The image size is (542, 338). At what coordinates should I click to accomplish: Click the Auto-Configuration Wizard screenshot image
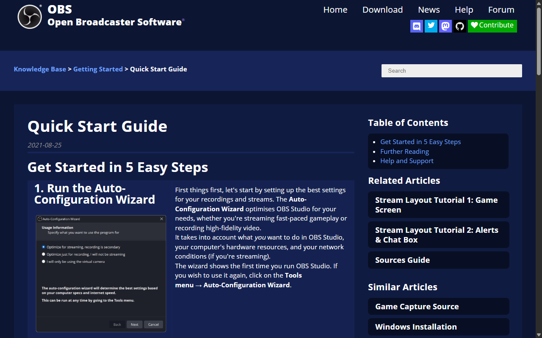tap(101, 274)
